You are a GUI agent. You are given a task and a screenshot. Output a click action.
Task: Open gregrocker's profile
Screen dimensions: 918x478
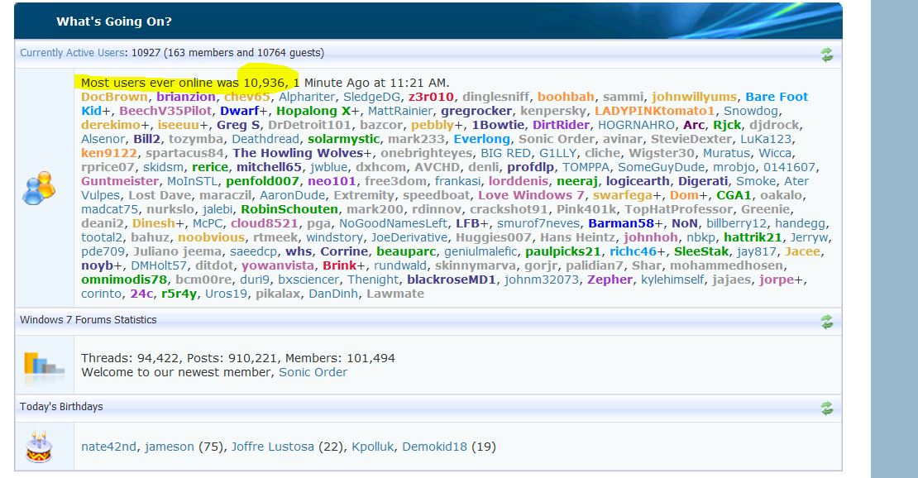point(476,111)
